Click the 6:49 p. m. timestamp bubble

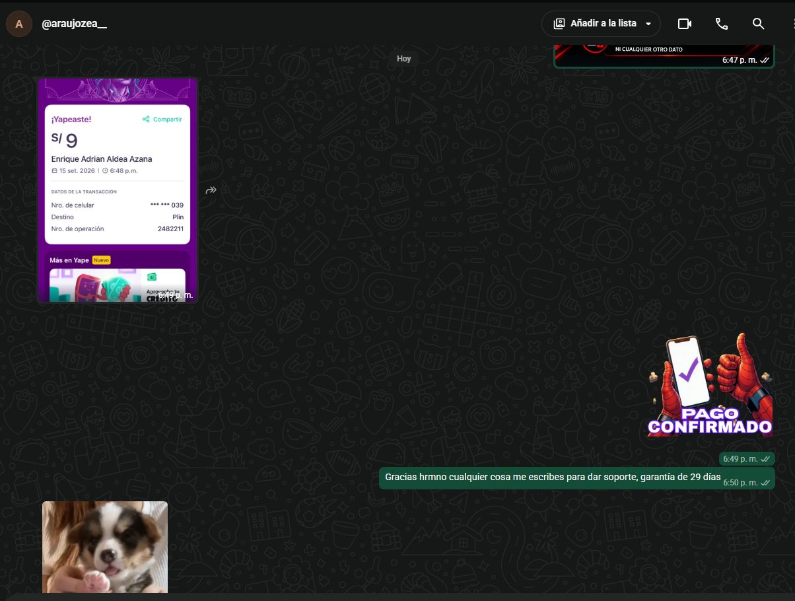point(747,458)
